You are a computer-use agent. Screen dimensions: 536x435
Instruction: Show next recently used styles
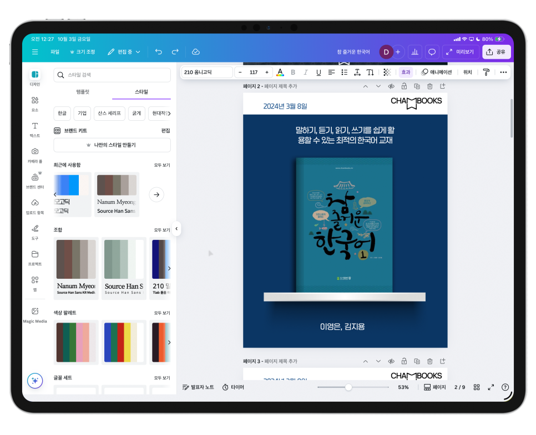click(x=156, y=195)
